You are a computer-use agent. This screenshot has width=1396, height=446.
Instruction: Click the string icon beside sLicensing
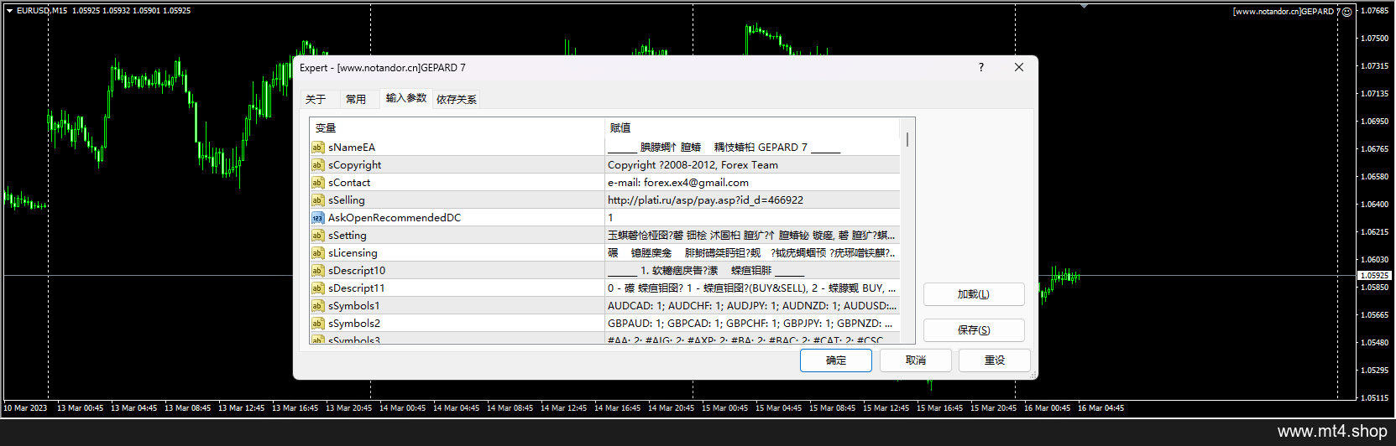point(317,253)
